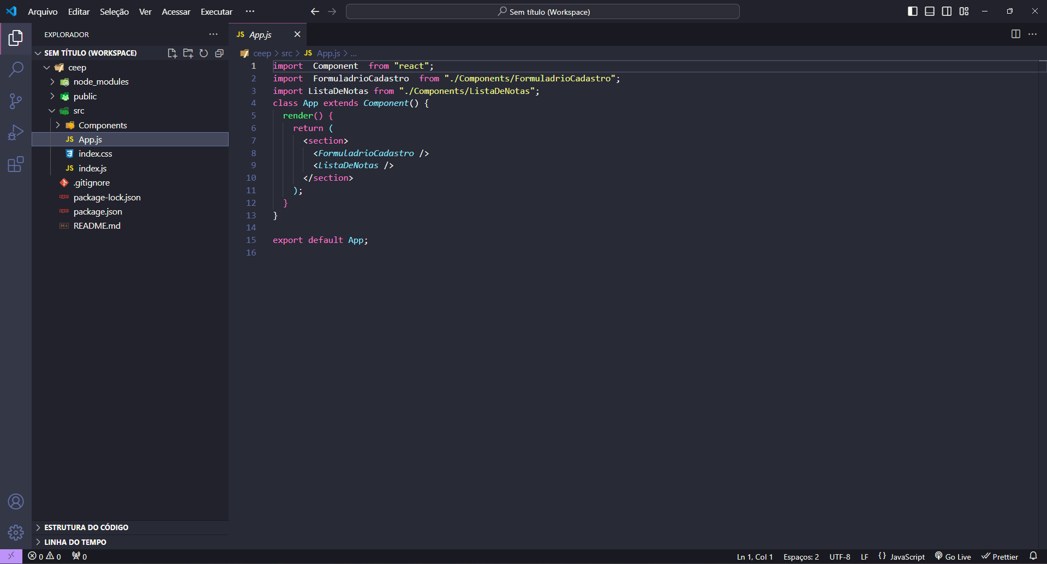Open remote window indicator in status bar
Image resolution: width=1047 pixels, height=564 pixels.
tap(11, 556)
